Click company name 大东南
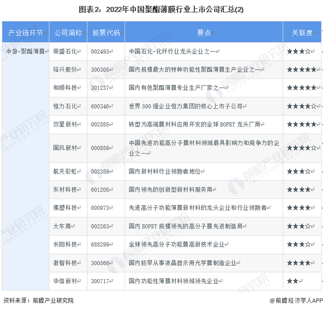The height and width of the screenshot is (310, 323). click(62, 226)
